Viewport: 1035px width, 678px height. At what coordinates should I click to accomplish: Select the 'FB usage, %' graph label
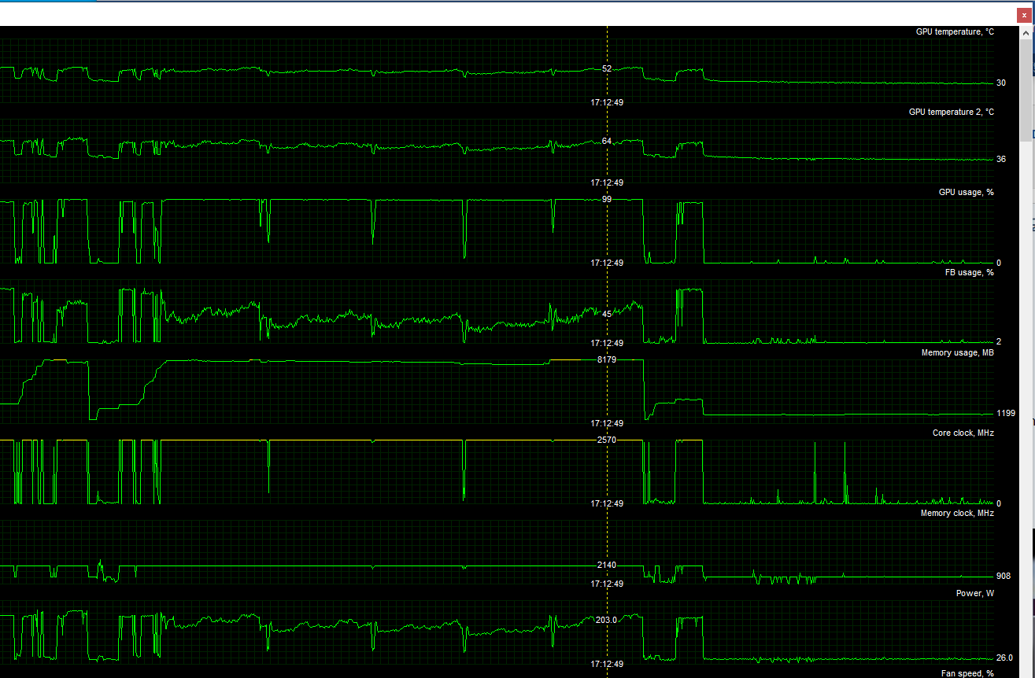click(969, 273)
